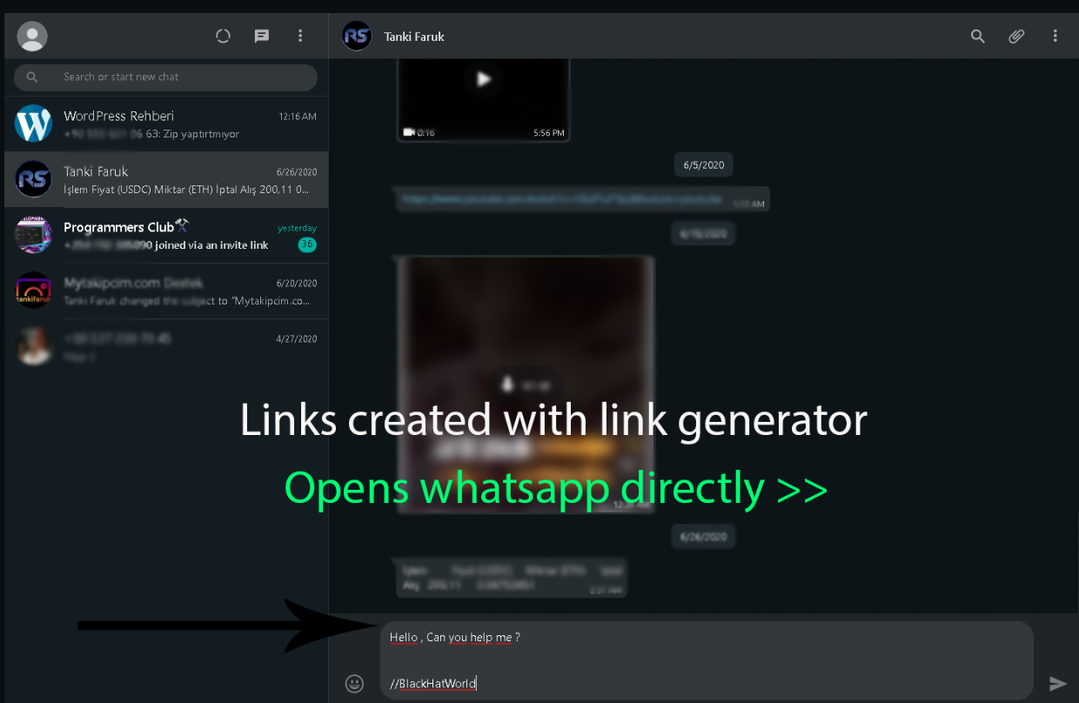The image size is (1079, 703).
Task: Open the WordPress Rehberi chat
Action: (165, 124)
